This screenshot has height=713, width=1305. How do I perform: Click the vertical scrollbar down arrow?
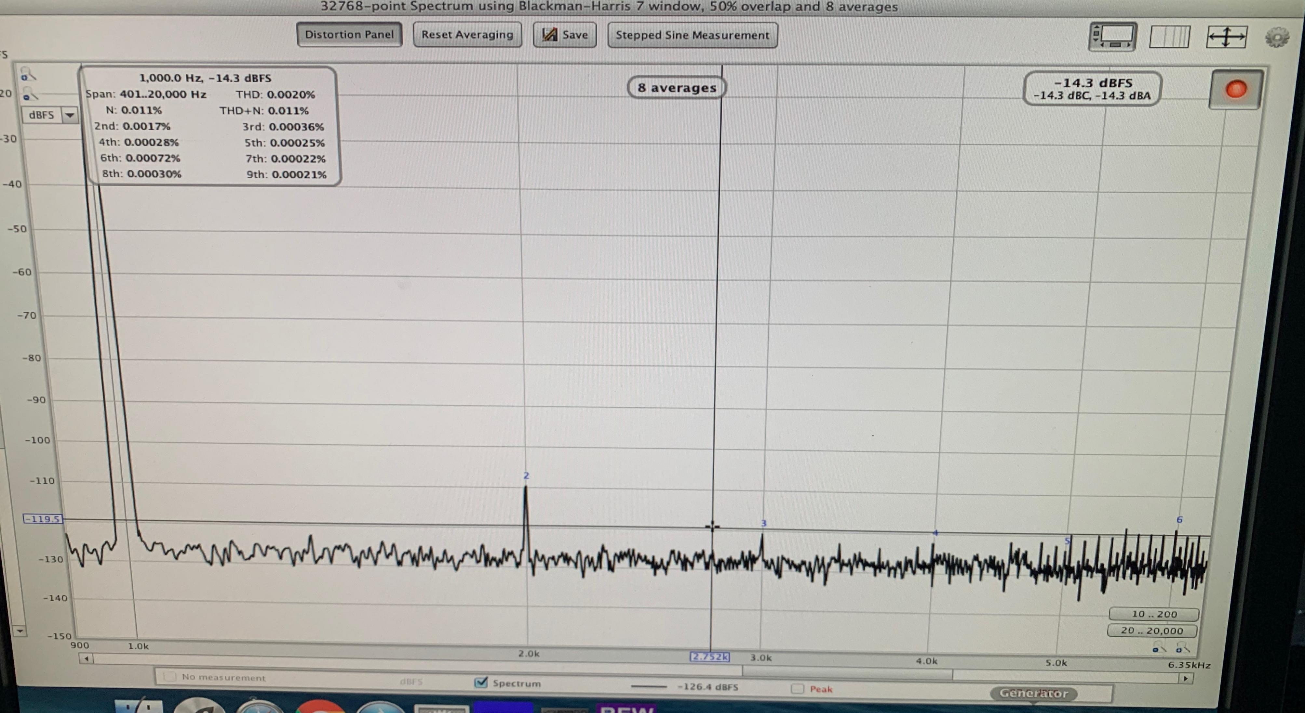[19, 631]
